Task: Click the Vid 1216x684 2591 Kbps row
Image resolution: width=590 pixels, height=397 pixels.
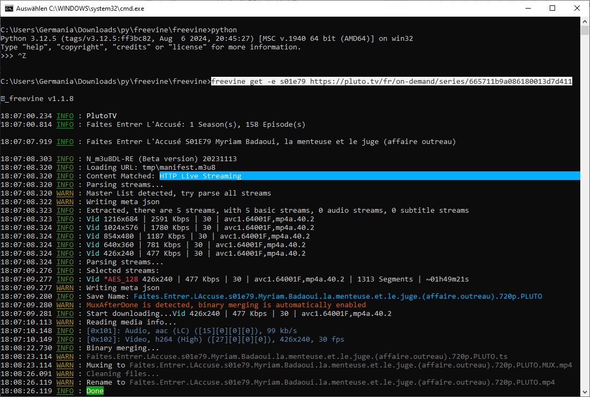Action: click(200, 219)
